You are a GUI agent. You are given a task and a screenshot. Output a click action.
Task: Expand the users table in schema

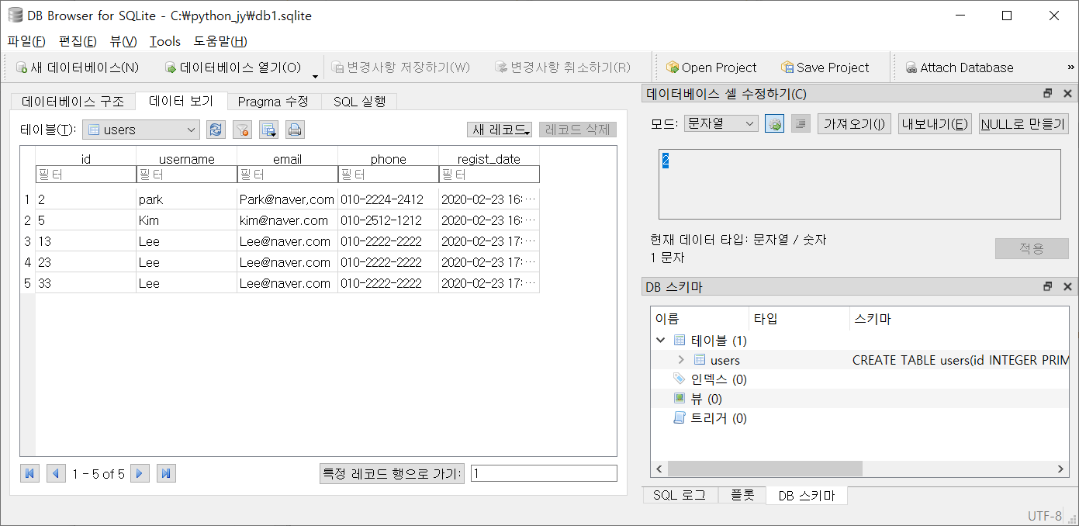[x=681, y=359]
